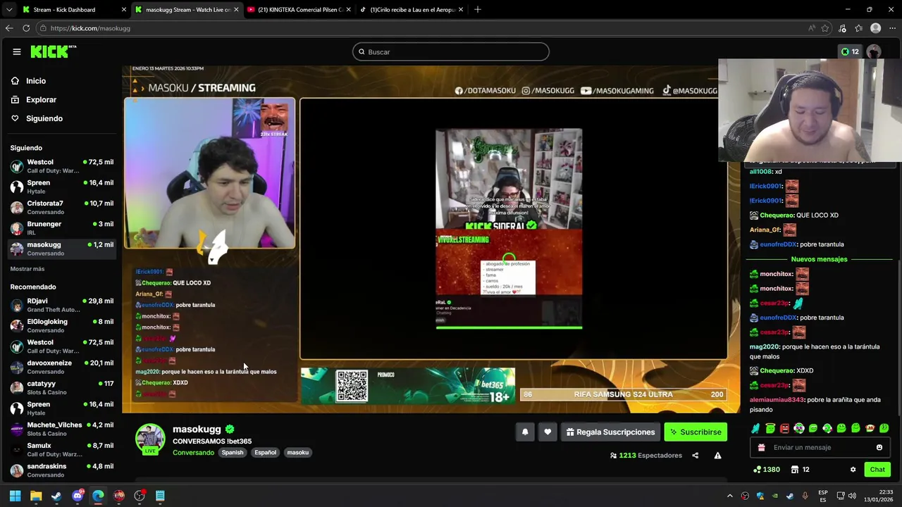Click alemiaumiau8343 username in chat

(x=777, y=400)
